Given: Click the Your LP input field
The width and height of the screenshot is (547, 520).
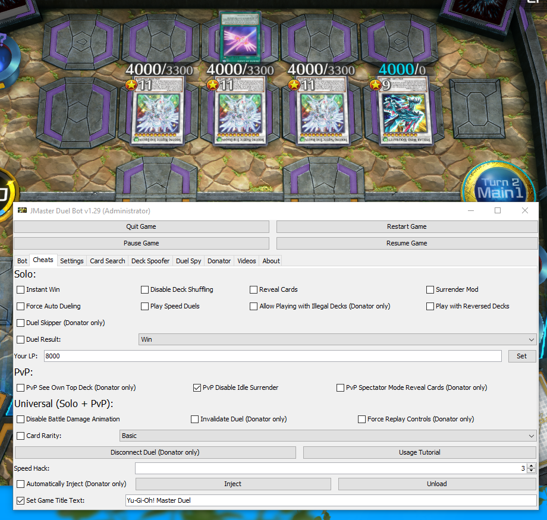Looking at the screenshot, I should coord(273,356).
